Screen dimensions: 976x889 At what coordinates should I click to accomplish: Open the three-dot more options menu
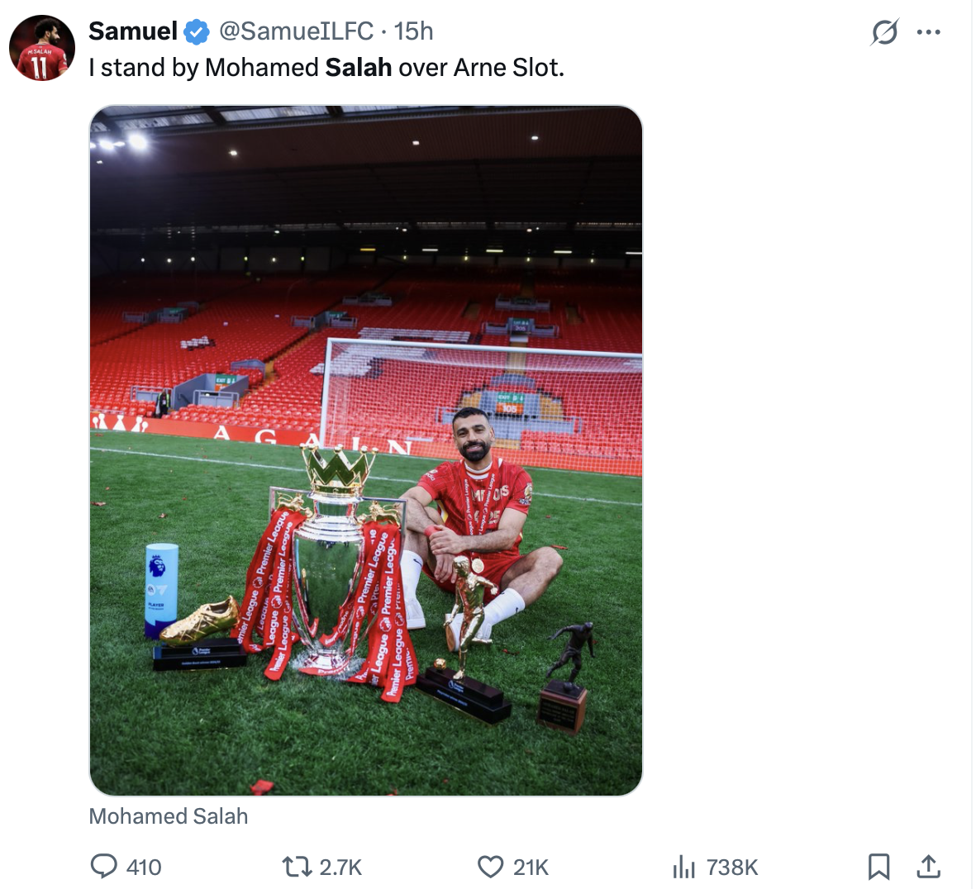coord(929,32)
